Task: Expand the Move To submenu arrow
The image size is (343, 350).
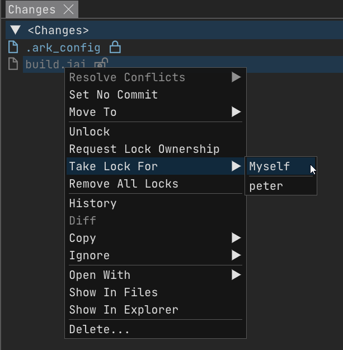Action: [x=236, y=112]
